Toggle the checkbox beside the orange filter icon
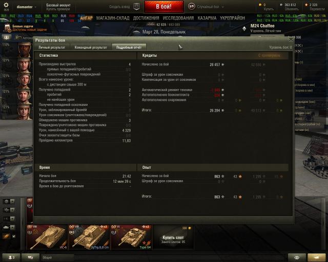Screen dimensions: 328x262 click(14, 236)
